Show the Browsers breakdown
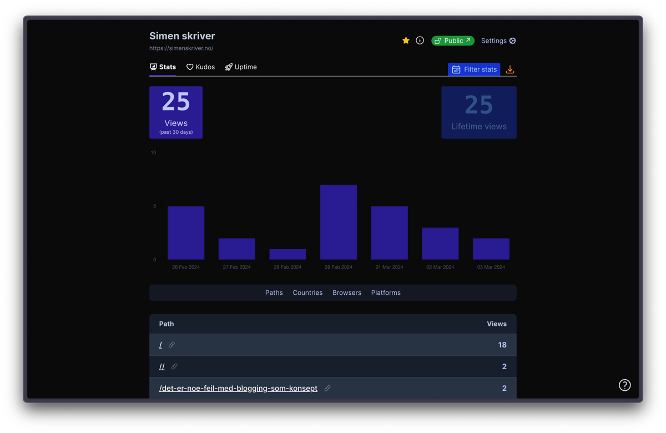Image resolution: width=666 pixels, height=433 pixels. point(347,293)
